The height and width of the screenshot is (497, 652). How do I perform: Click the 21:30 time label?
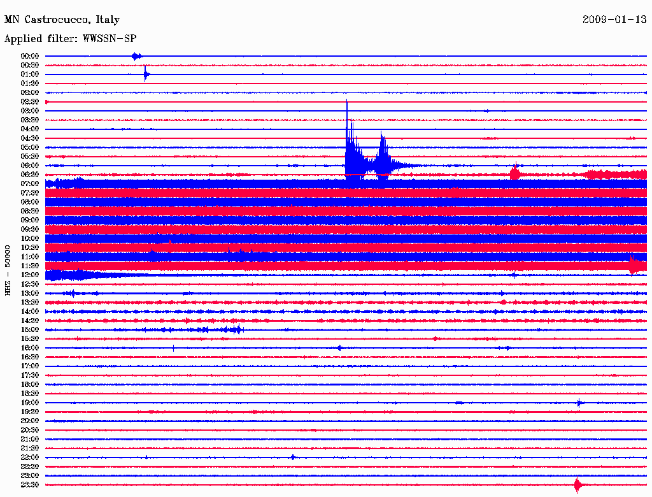click(x=30, y=448)
